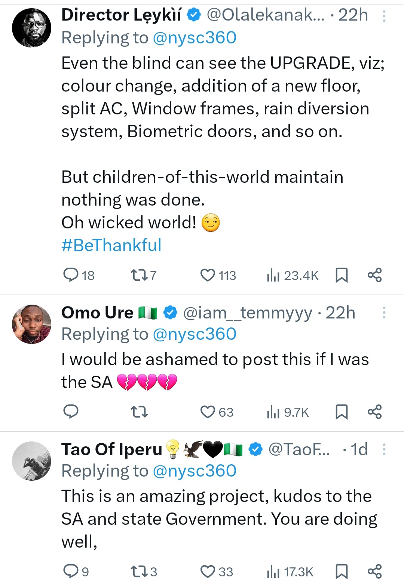Reply to Director Leykii's tweet
Image resolution: width=404 pixels, height=579 pixels.
[71, 275]
